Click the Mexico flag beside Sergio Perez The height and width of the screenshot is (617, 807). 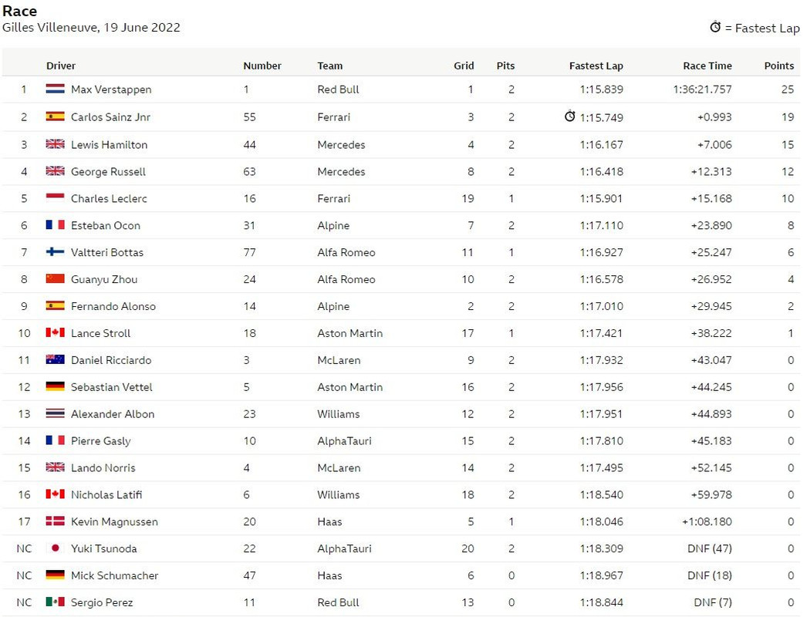(x=55, y=602)
